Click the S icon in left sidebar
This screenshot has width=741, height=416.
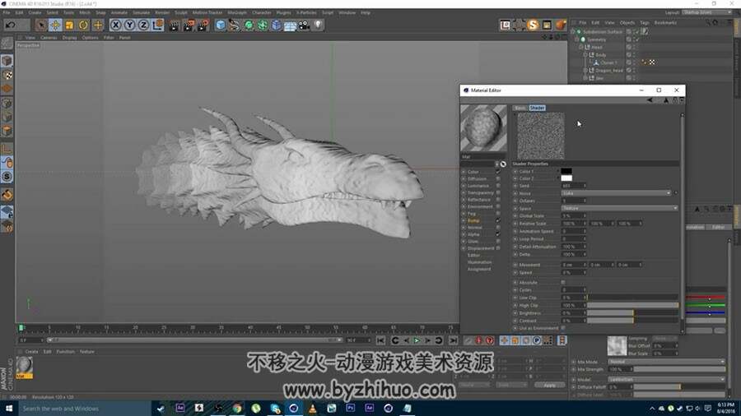point(7,177)
